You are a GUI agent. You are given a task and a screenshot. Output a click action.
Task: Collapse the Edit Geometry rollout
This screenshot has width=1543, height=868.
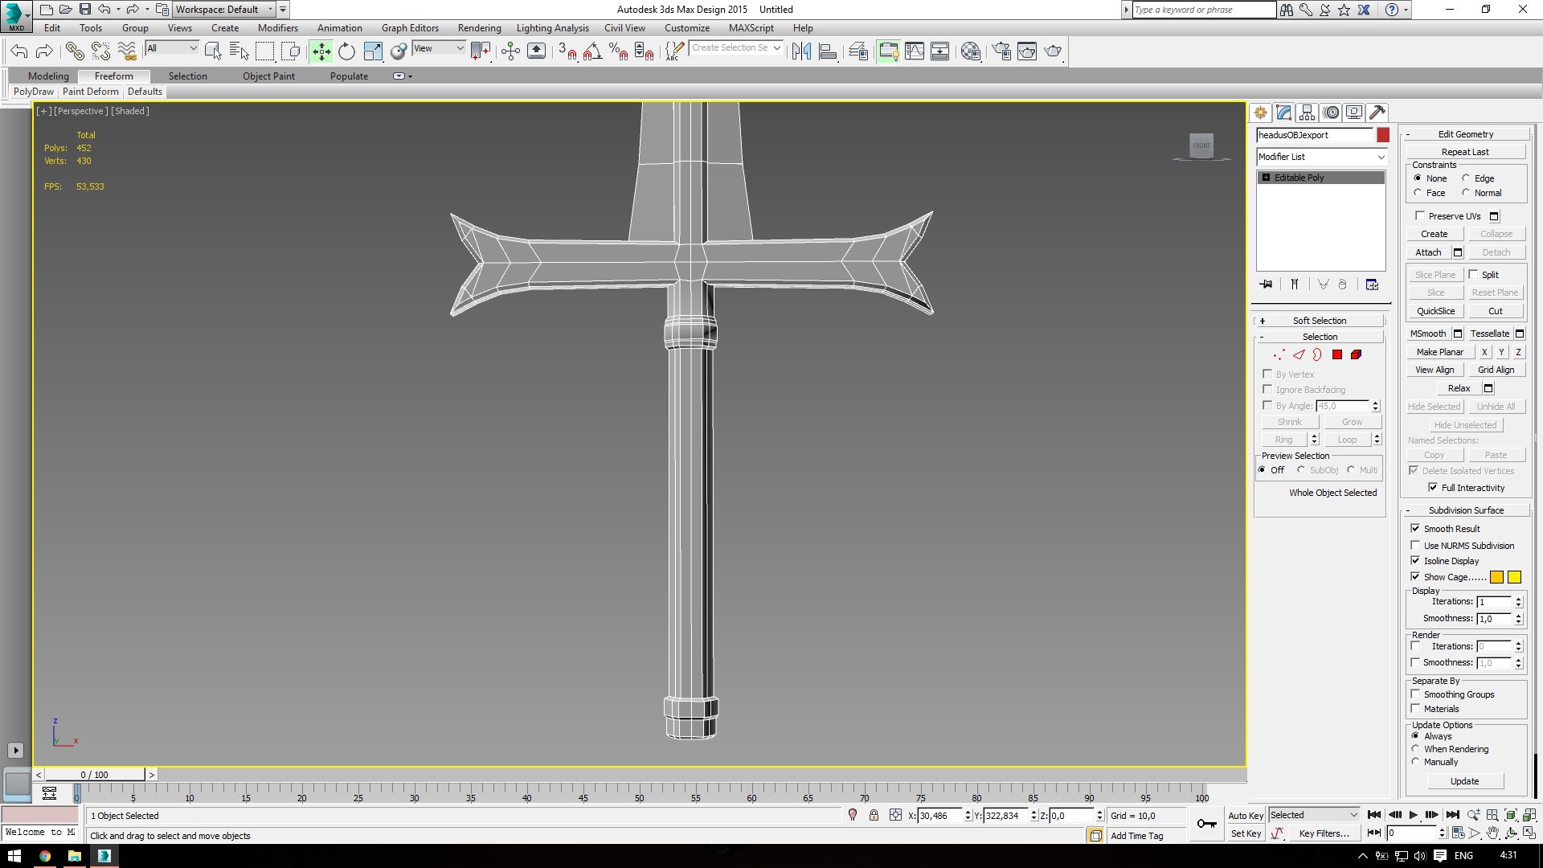click(1465, 134)
